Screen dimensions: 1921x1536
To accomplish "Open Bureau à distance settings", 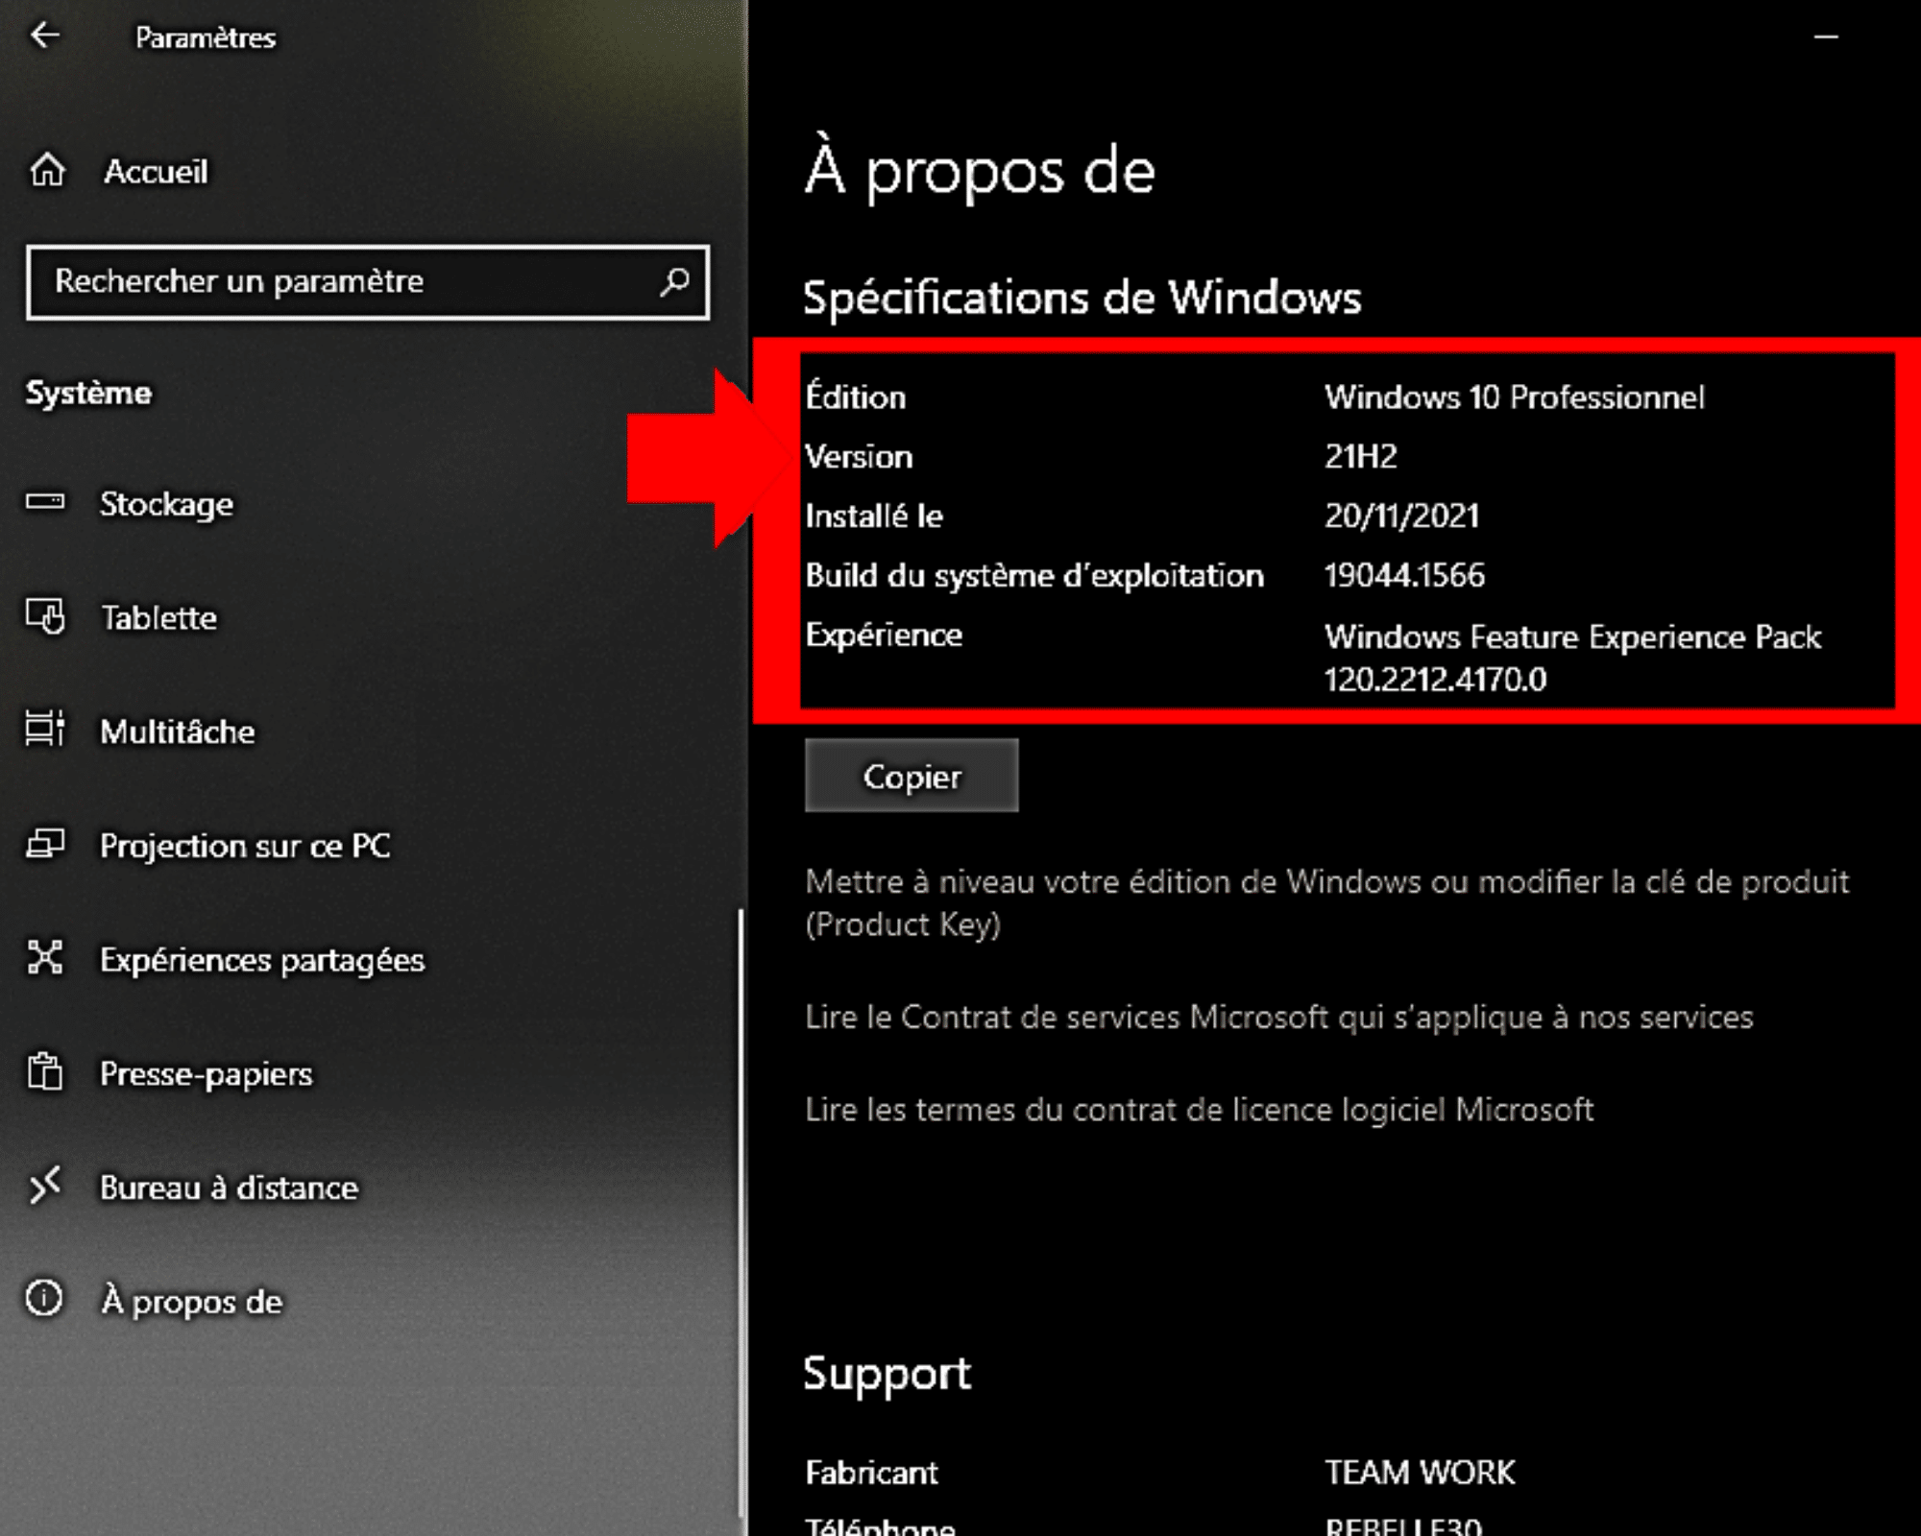I will [230, 1188].
